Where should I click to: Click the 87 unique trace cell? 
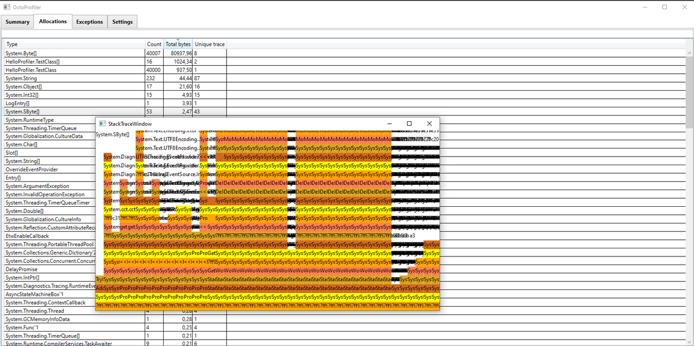click(x=209, y=78)
